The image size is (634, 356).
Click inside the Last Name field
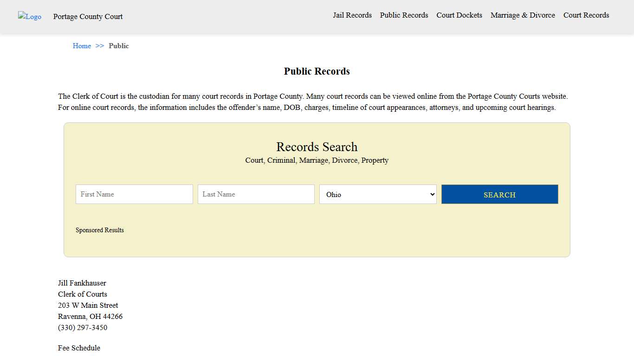pos(256,194)
